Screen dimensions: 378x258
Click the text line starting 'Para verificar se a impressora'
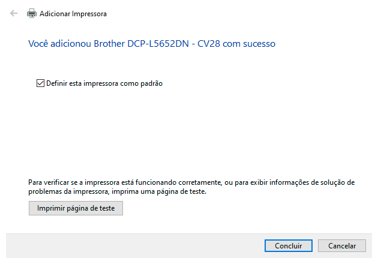pyautogui.click(x=192, y=182)
